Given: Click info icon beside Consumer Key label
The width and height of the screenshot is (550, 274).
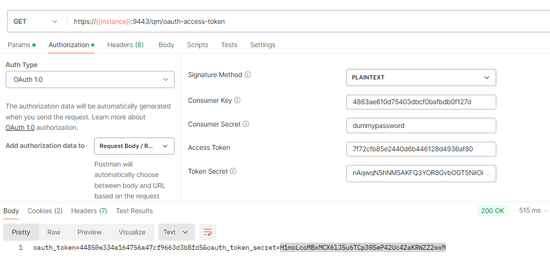Looking at the screenshot, I should [237, 100].
